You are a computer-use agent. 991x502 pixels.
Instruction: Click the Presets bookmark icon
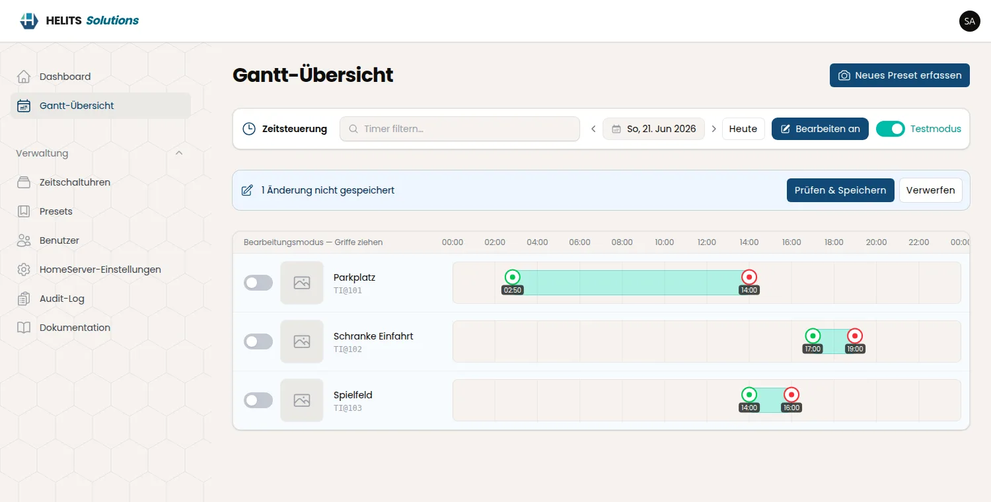click(x=24, y=211)
